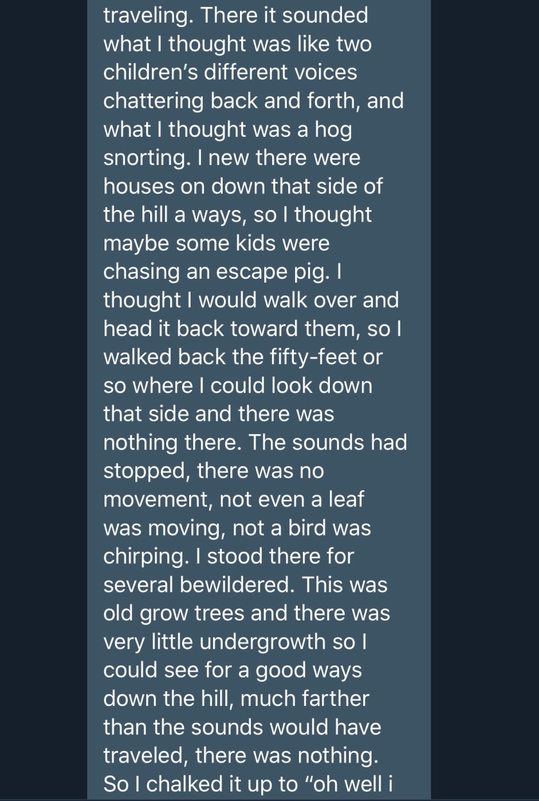Select the word "movement" in the bubble

tap(157, 499)
